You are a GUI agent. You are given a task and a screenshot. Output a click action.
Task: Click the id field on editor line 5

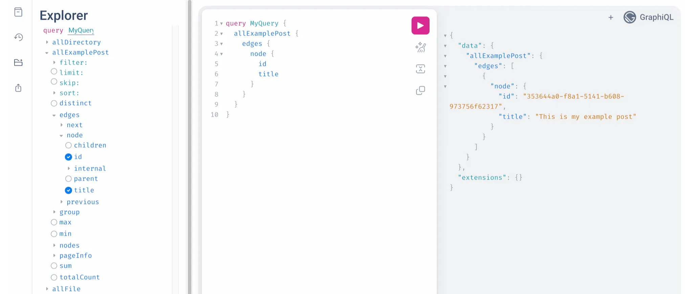point(262,64)
